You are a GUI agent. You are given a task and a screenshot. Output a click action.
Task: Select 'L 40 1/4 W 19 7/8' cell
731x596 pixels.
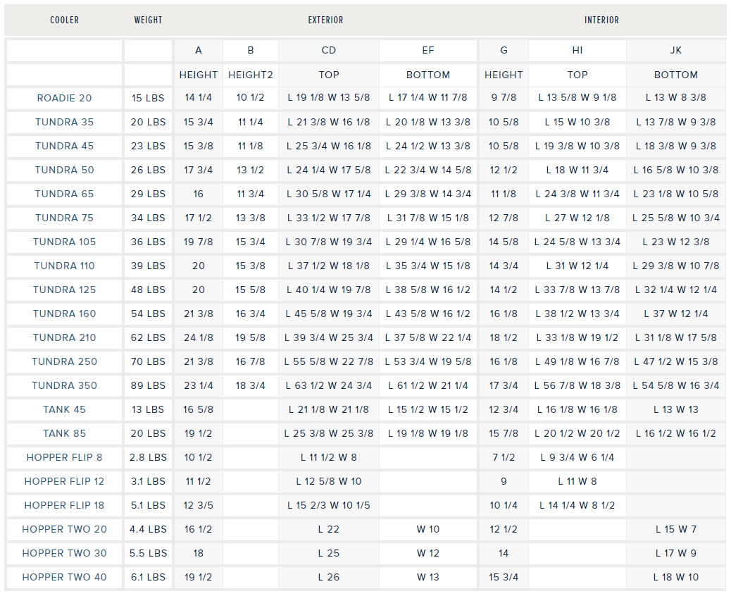pos(329,290)
